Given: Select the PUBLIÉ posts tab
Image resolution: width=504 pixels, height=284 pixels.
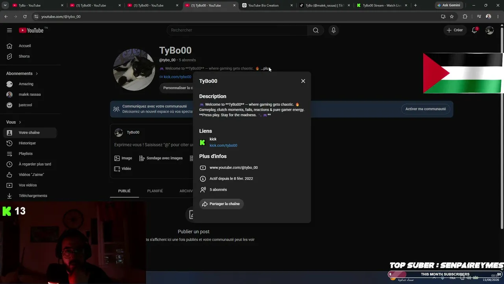Looking at the screenshot, I should pyautogui.click(x=124, y=191).
